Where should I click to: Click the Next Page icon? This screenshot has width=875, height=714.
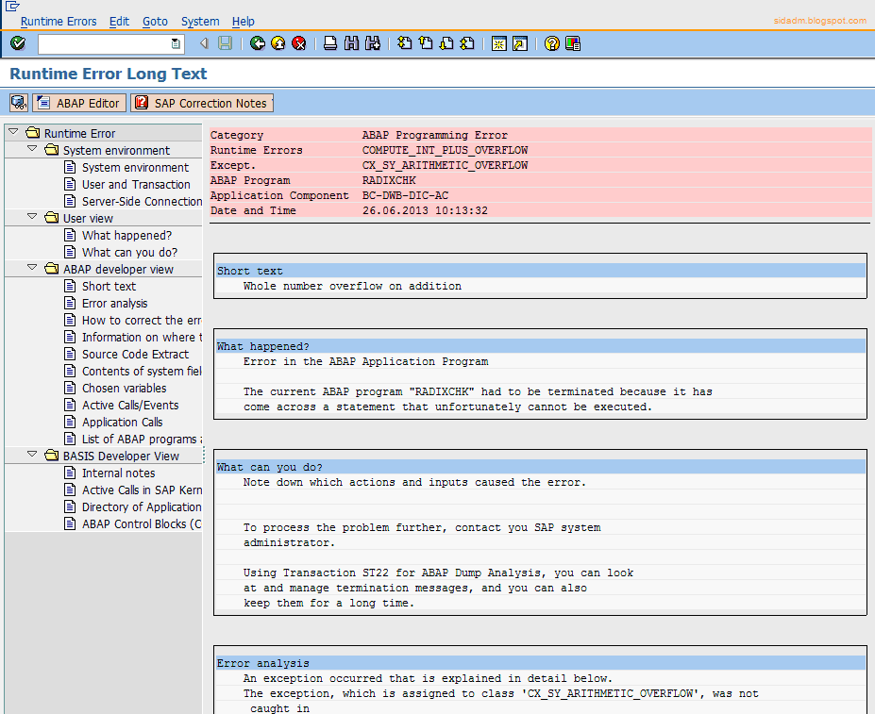click(447, 43)
